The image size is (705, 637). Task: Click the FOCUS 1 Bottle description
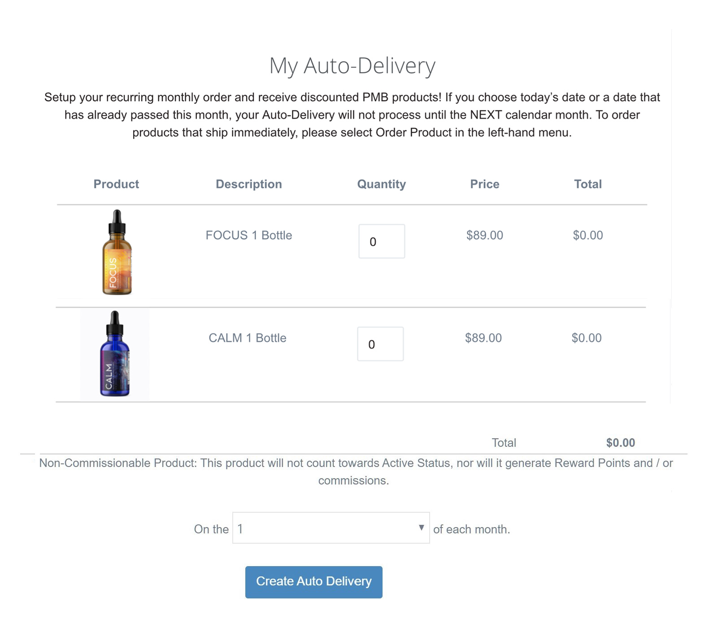249,235
